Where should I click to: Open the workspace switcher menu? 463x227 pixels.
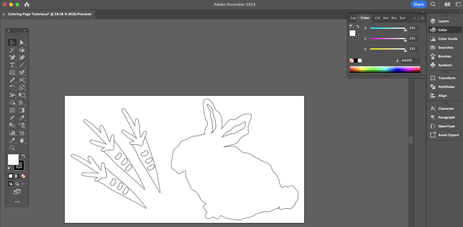[458, 5]
